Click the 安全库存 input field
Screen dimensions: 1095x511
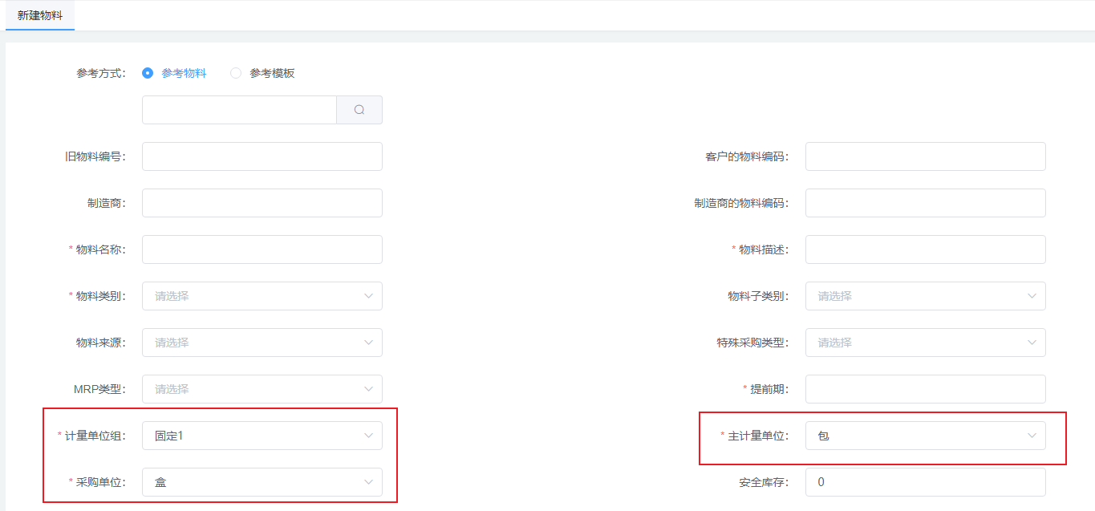[925, 482]
